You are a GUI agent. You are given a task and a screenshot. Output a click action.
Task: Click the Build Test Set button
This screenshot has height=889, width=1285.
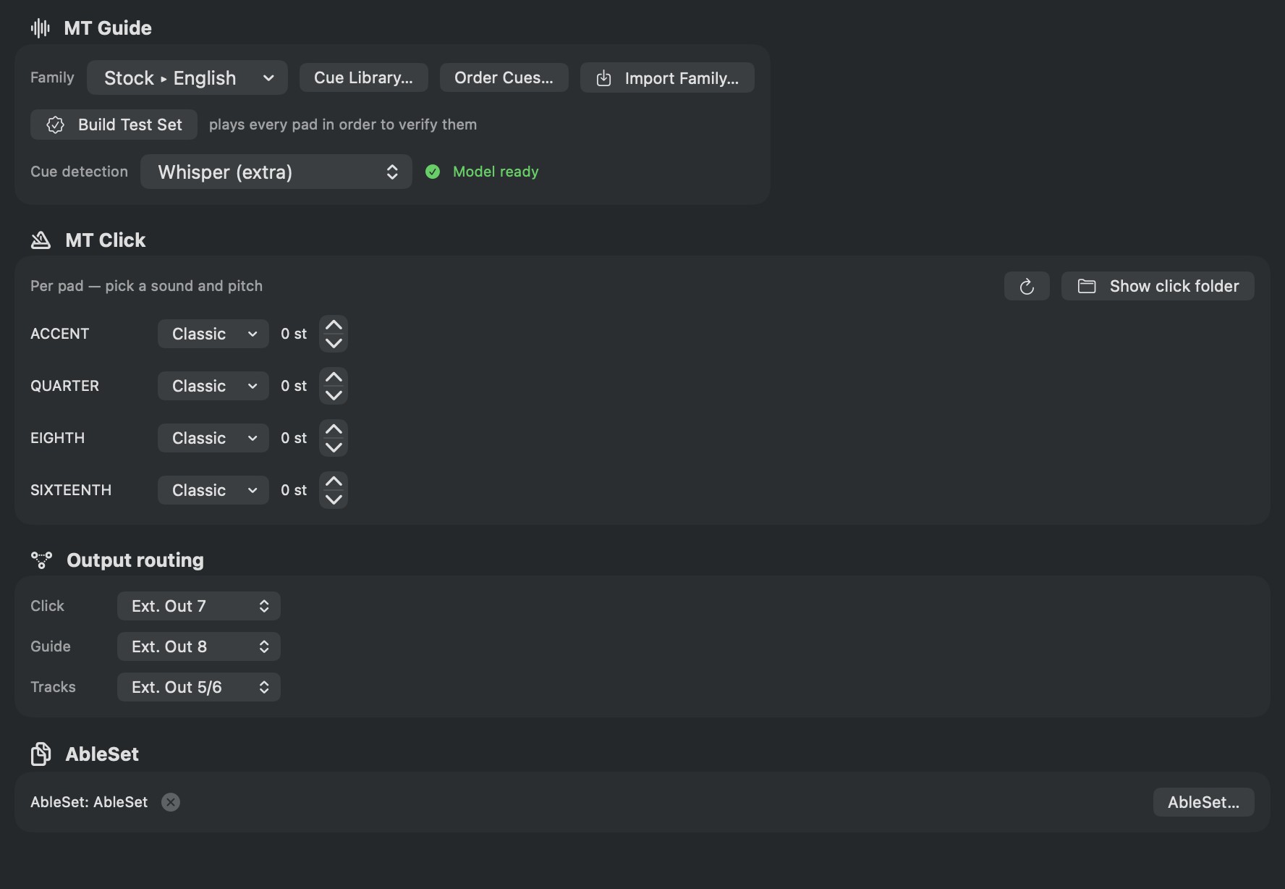pyautogui.click(x=114, y=125)
